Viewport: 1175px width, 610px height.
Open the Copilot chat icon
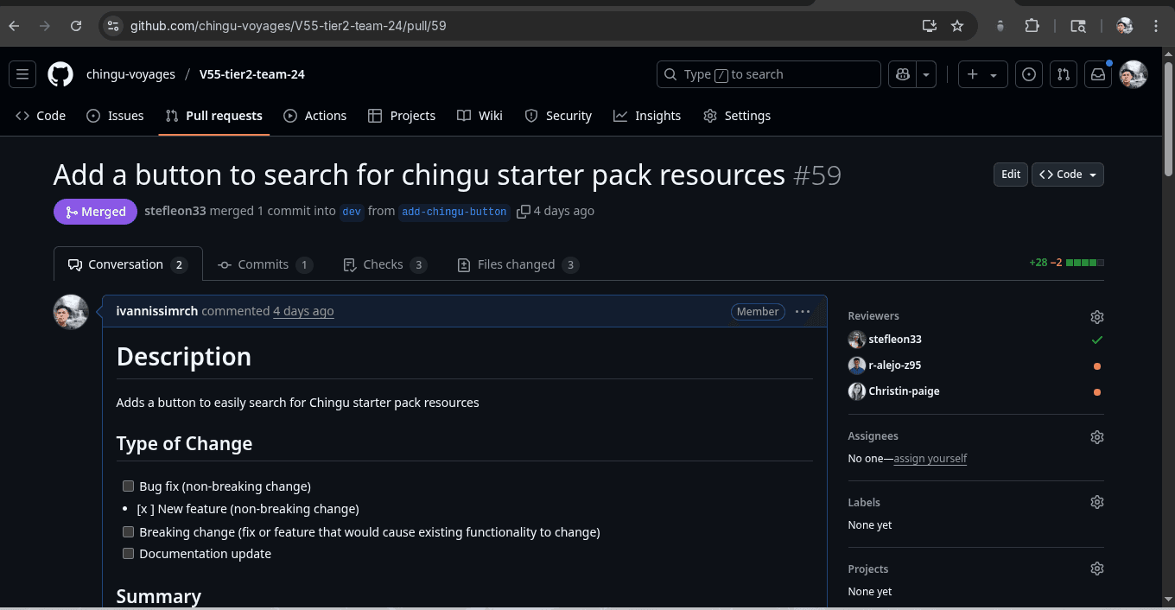pyautogui.click(x=903, y=74)
